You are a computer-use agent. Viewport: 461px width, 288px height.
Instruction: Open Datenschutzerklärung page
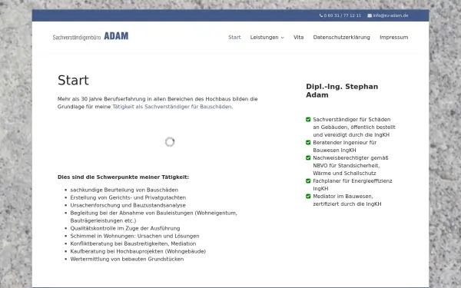[x=342, y=38]
